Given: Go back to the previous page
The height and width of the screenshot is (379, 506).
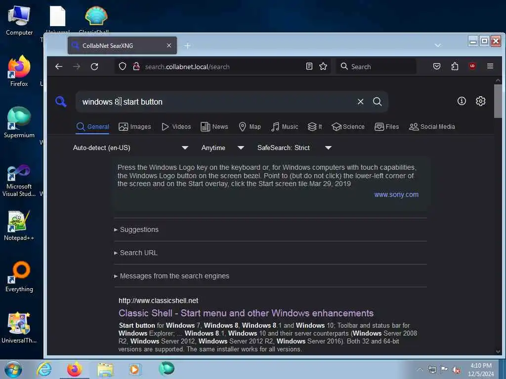Looking at the screenshot, I should coord(59,67).
